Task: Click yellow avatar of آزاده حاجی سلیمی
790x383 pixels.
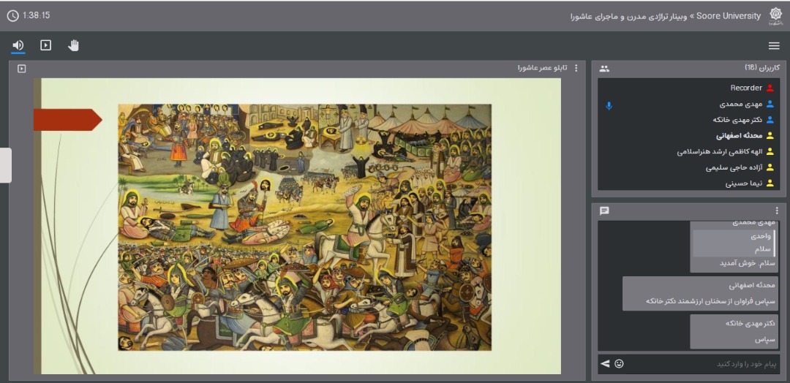Action: (770, 167)
